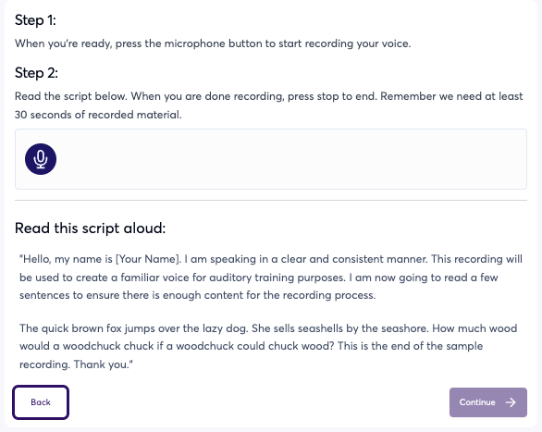Click the 'woodchuck could chuck wood' question
542x432 pixels.
pos(254,346)
